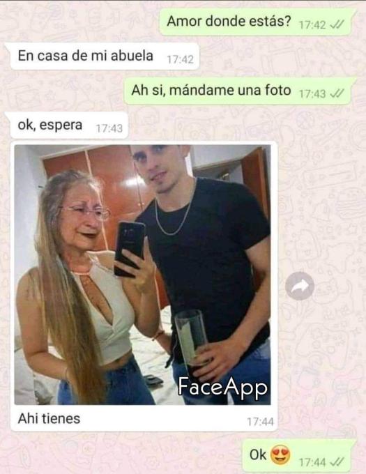Screen dimensions: 366x474
Task: Select the 'Amor donde estás?' message bubble
Action: (x=257, y=22)
